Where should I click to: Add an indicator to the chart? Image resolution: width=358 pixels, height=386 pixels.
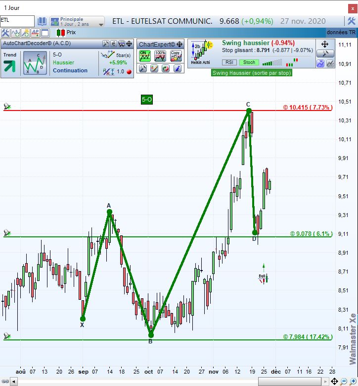[15, 33]
